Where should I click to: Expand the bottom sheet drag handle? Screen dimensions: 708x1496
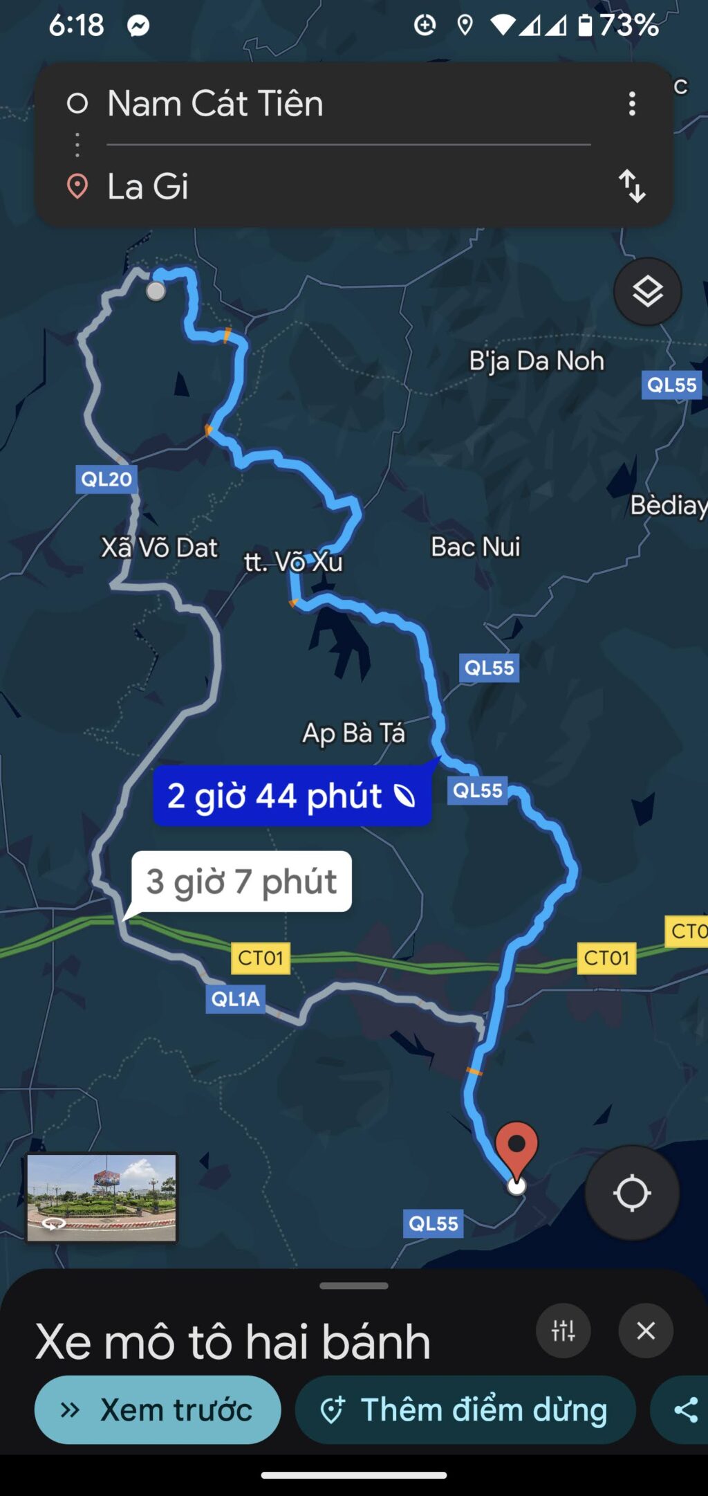(x=354, y=1286)
